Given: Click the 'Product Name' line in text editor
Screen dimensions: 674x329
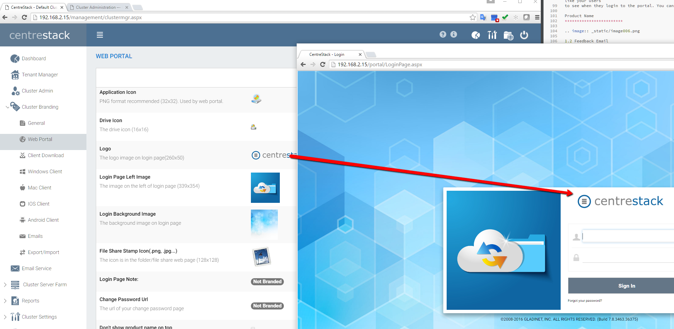Looking at the screenshot, I should pyautogui.click(x=579, y=16).
